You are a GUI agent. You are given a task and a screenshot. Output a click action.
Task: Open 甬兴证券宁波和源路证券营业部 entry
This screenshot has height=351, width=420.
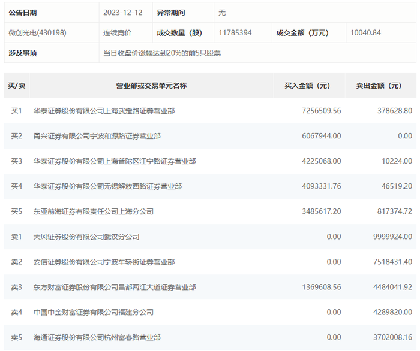[x=97, y=136]
